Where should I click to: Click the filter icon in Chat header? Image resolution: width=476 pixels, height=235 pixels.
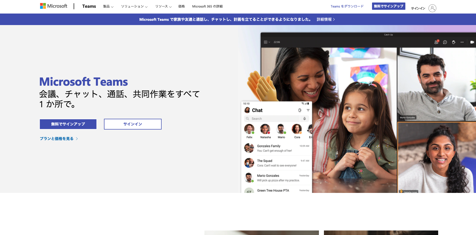tap(308, 110)
